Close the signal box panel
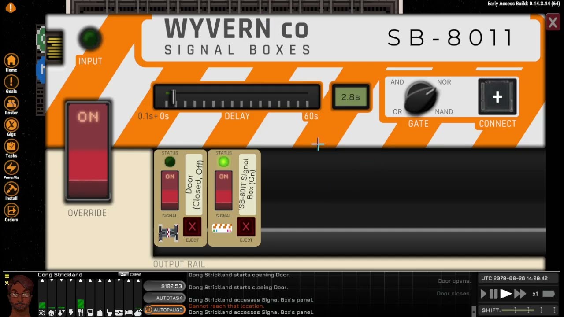564x317 pixels. tap(553, 22)
